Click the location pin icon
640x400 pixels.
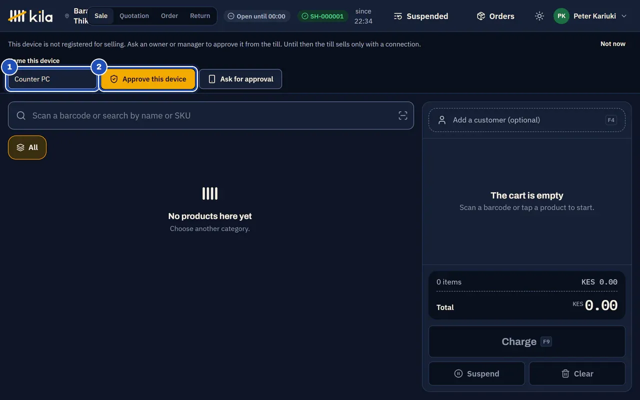(67, 16)
